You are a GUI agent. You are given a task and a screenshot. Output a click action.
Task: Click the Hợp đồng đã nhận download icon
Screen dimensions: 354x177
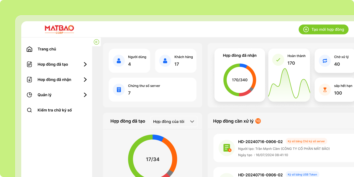click(x=29, y=80)
